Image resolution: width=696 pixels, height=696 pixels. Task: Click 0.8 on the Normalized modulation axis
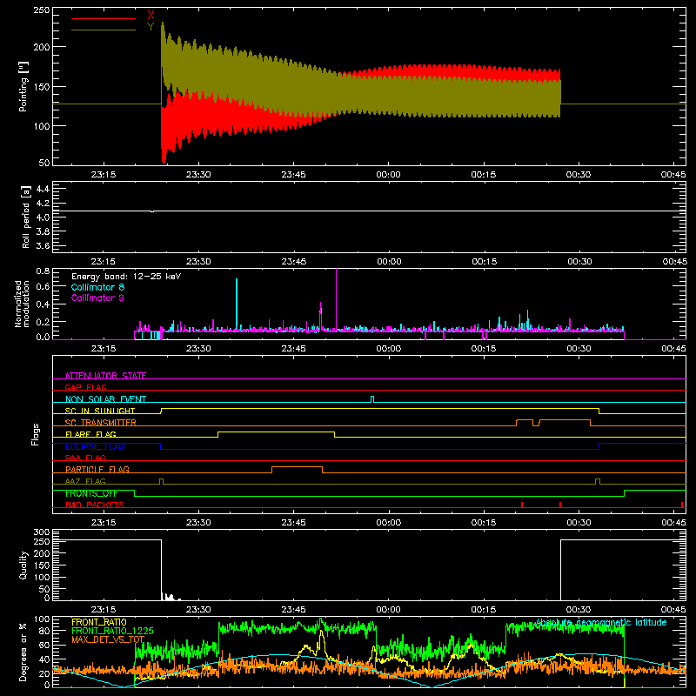43,271
